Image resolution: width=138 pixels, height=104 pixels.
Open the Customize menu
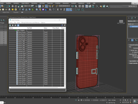point(50,3)
